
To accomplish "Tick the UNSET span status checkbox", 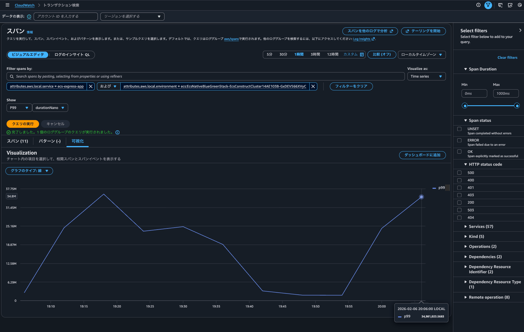I will (459, 129).
